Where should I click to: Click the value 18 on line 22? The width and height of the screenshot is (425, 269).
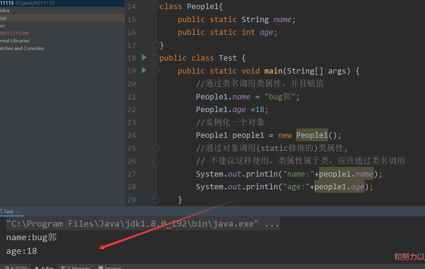click(x=260, y=109)
